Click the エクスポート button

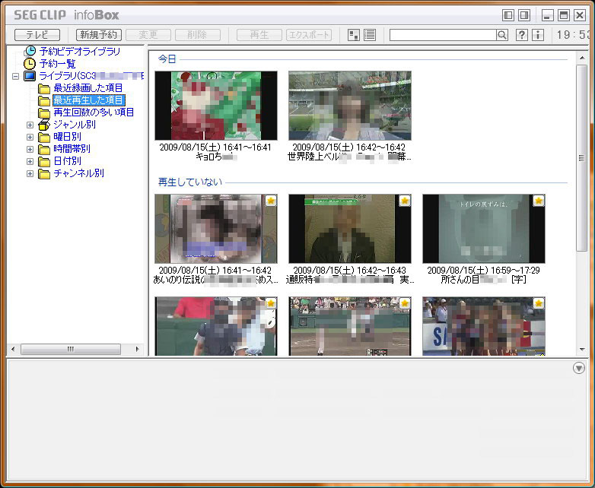coord(309,35)
